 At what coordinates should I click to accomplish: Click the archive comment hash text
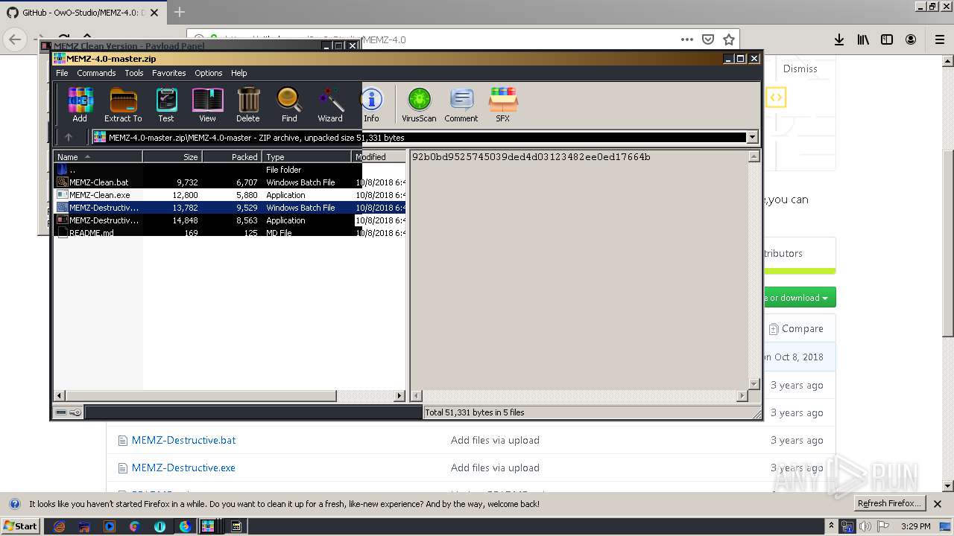531,157
